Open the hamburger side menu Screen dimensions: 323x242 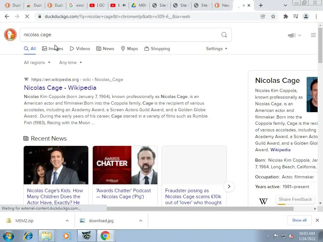point(313,35)
